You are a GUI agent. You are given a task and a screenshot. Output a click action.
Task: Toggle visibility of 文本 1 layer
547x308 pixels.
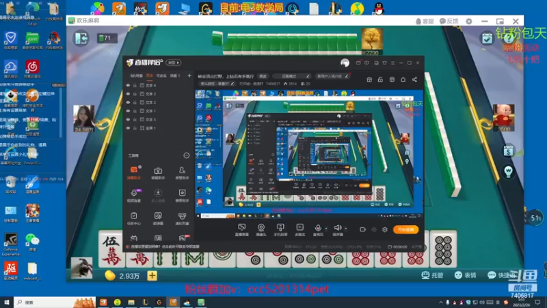point(128,111)
